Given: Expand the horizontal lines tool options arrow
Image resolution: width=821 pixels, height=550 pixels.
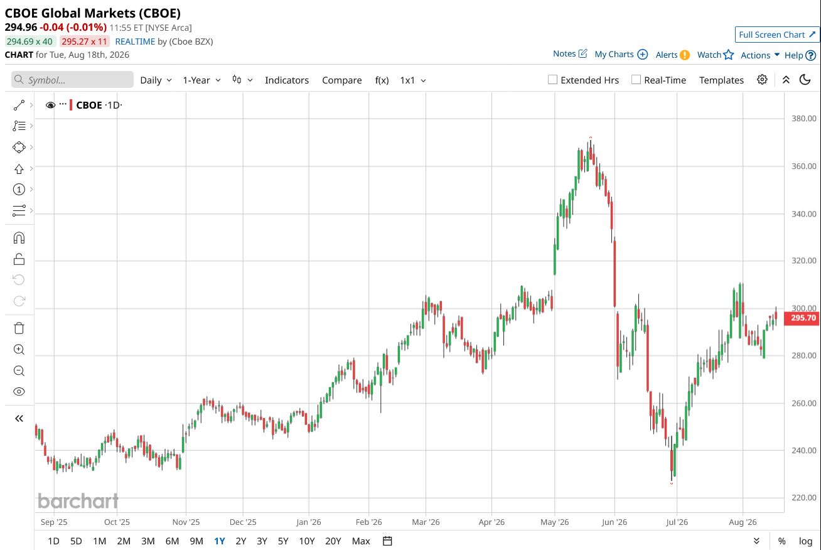Looking at the screenshot, I should pos(31,210).
